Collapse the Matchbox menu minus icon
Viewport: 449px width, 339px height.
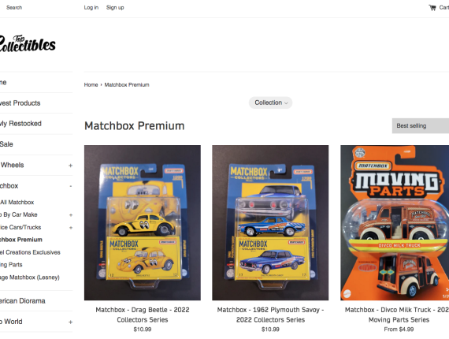point(70,186)
